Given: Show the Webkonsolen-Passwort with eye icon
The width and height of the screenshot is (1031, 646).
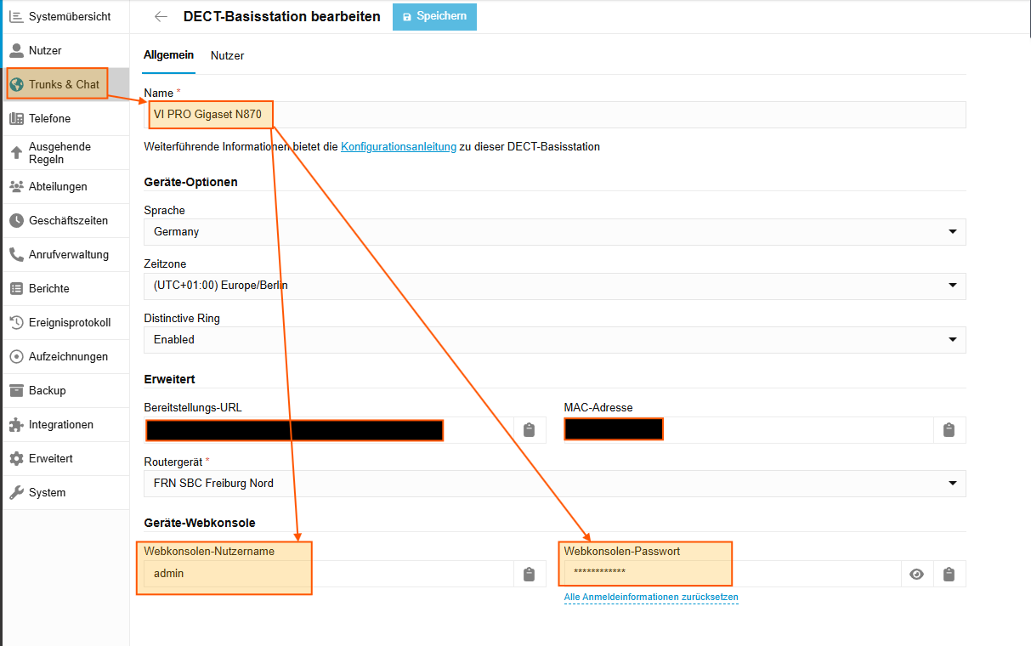Looking at the screenshot, I should click(x=916, y=575).
